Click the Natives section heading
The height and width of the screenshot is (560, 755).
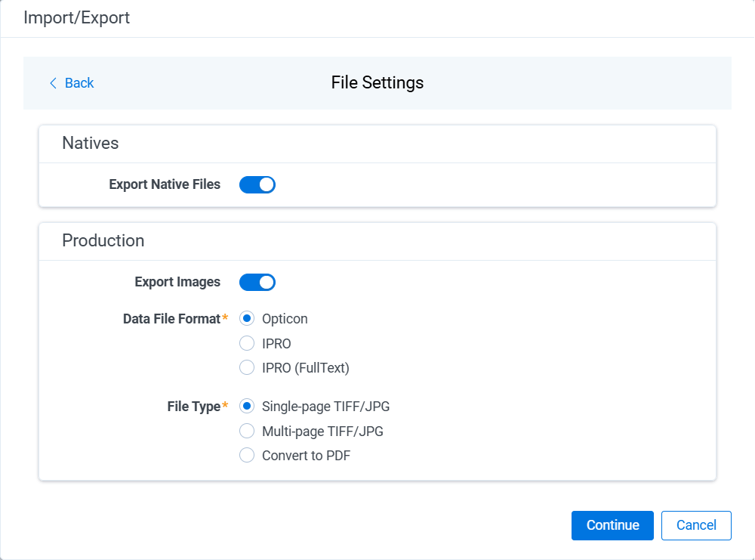click(x=91, y=143)
